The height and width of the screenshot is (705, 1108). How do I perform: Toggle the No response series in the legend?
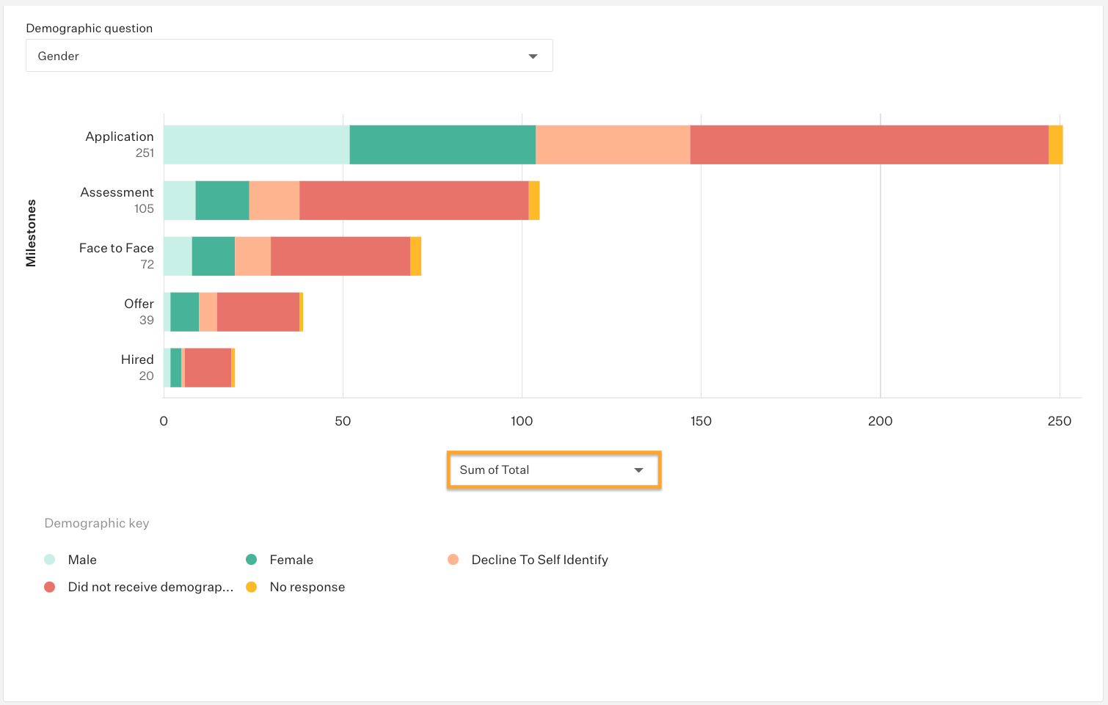(307, 586)
